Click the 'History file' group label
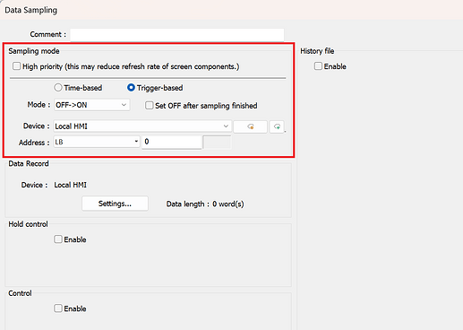 click(317, 51)
